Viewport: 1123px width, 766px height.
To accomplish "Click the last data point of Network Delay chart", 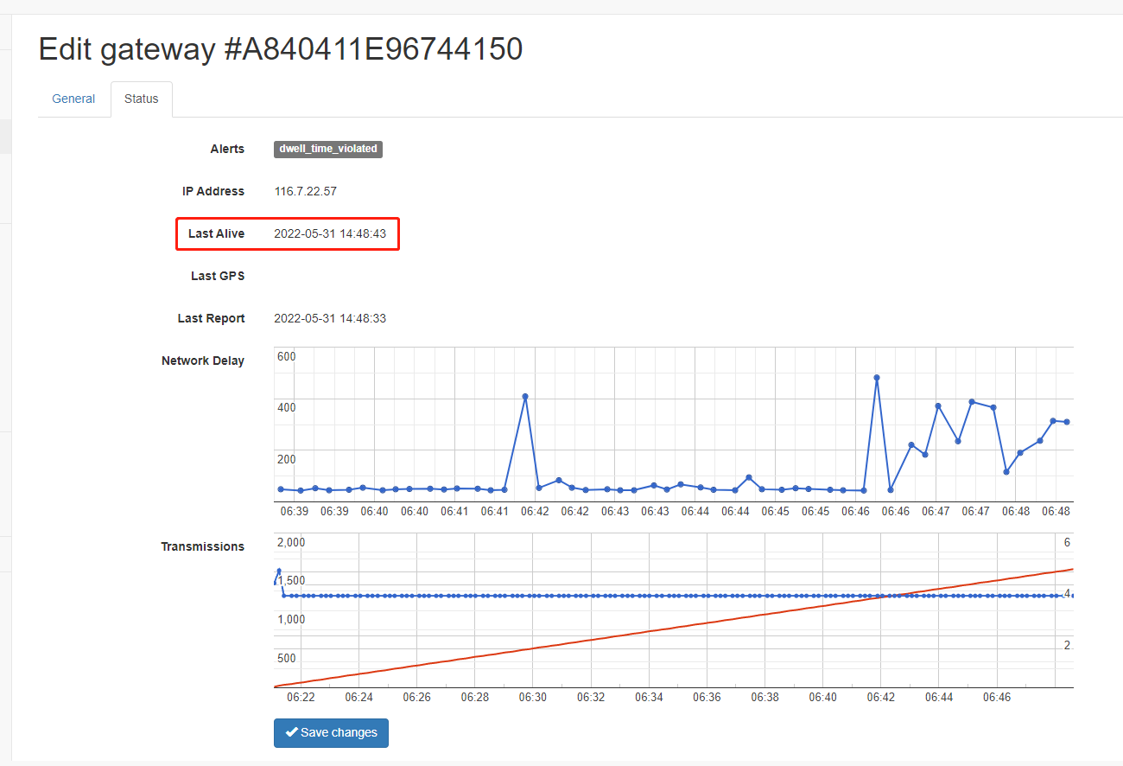I will [1067, 422].
